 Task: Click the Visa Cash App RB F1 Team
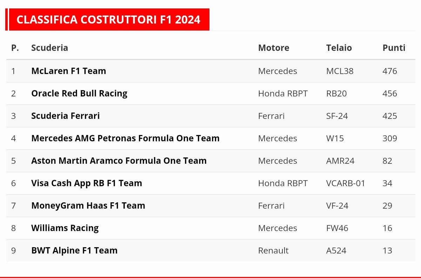(x=87, y=183)
